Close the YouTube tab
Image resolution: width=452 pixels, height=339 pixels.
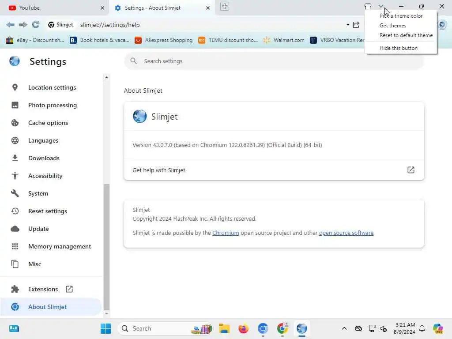point(102,8)
